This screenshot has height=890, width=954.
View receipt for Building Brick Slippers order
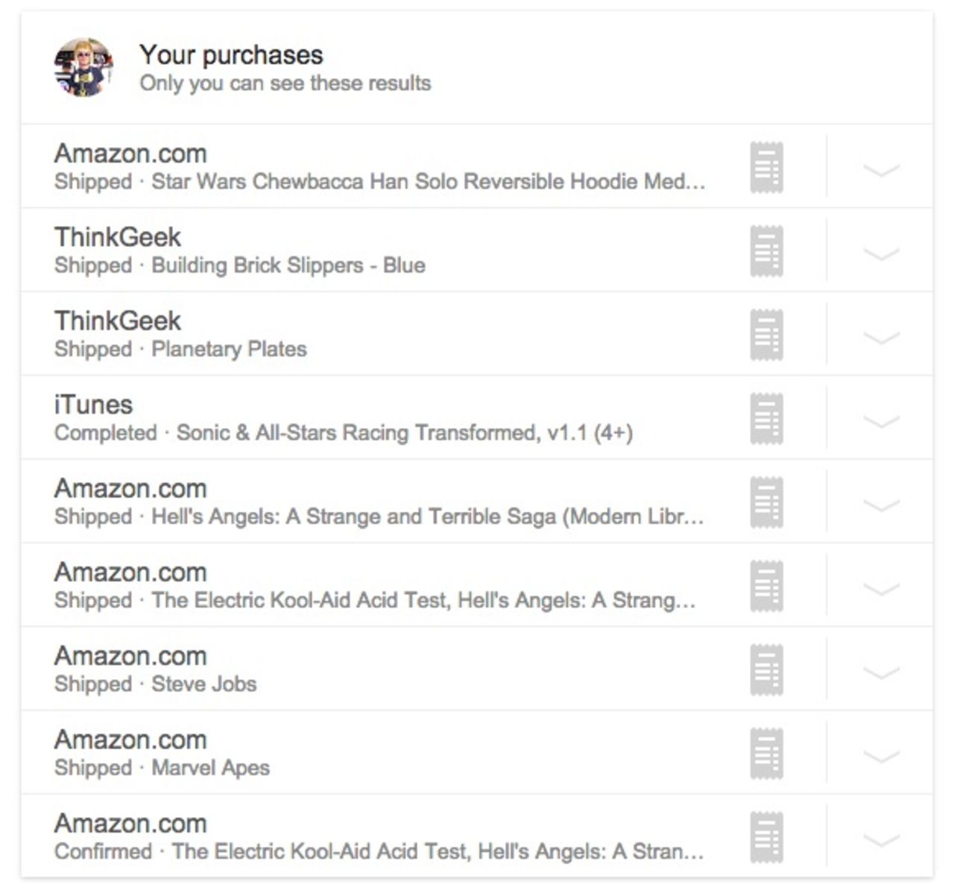click(766, 251)
